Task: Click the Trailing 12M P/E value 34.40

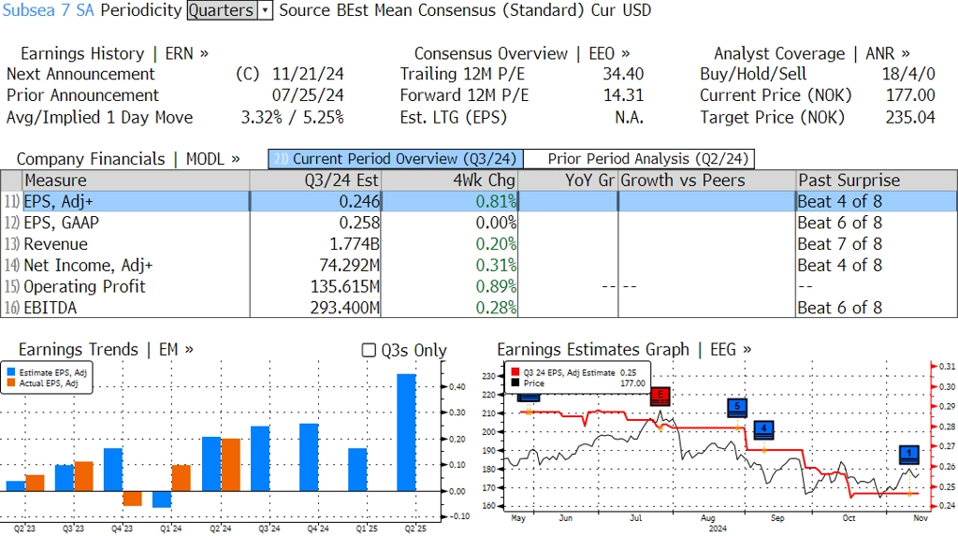Action: coord(623,74)
